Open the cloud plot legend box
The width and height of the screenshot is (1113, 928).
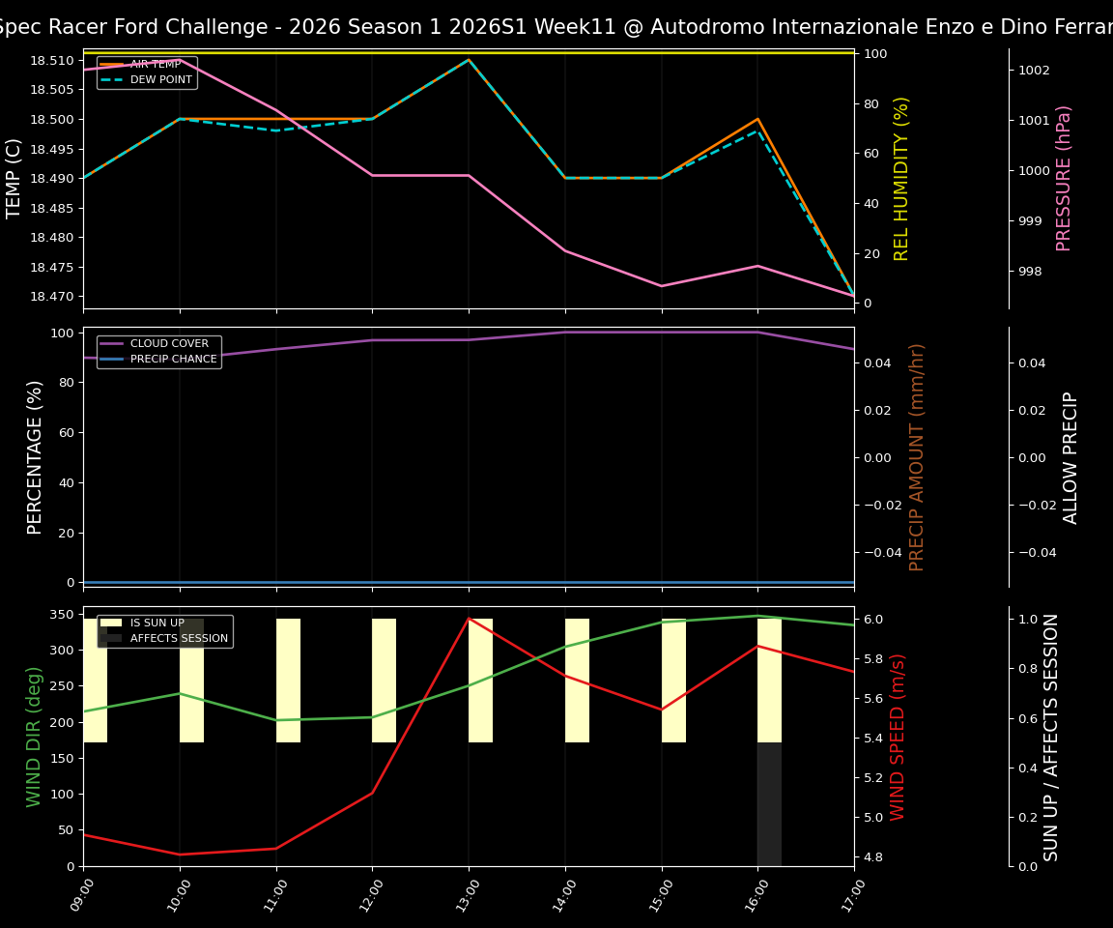pos(158,350)
